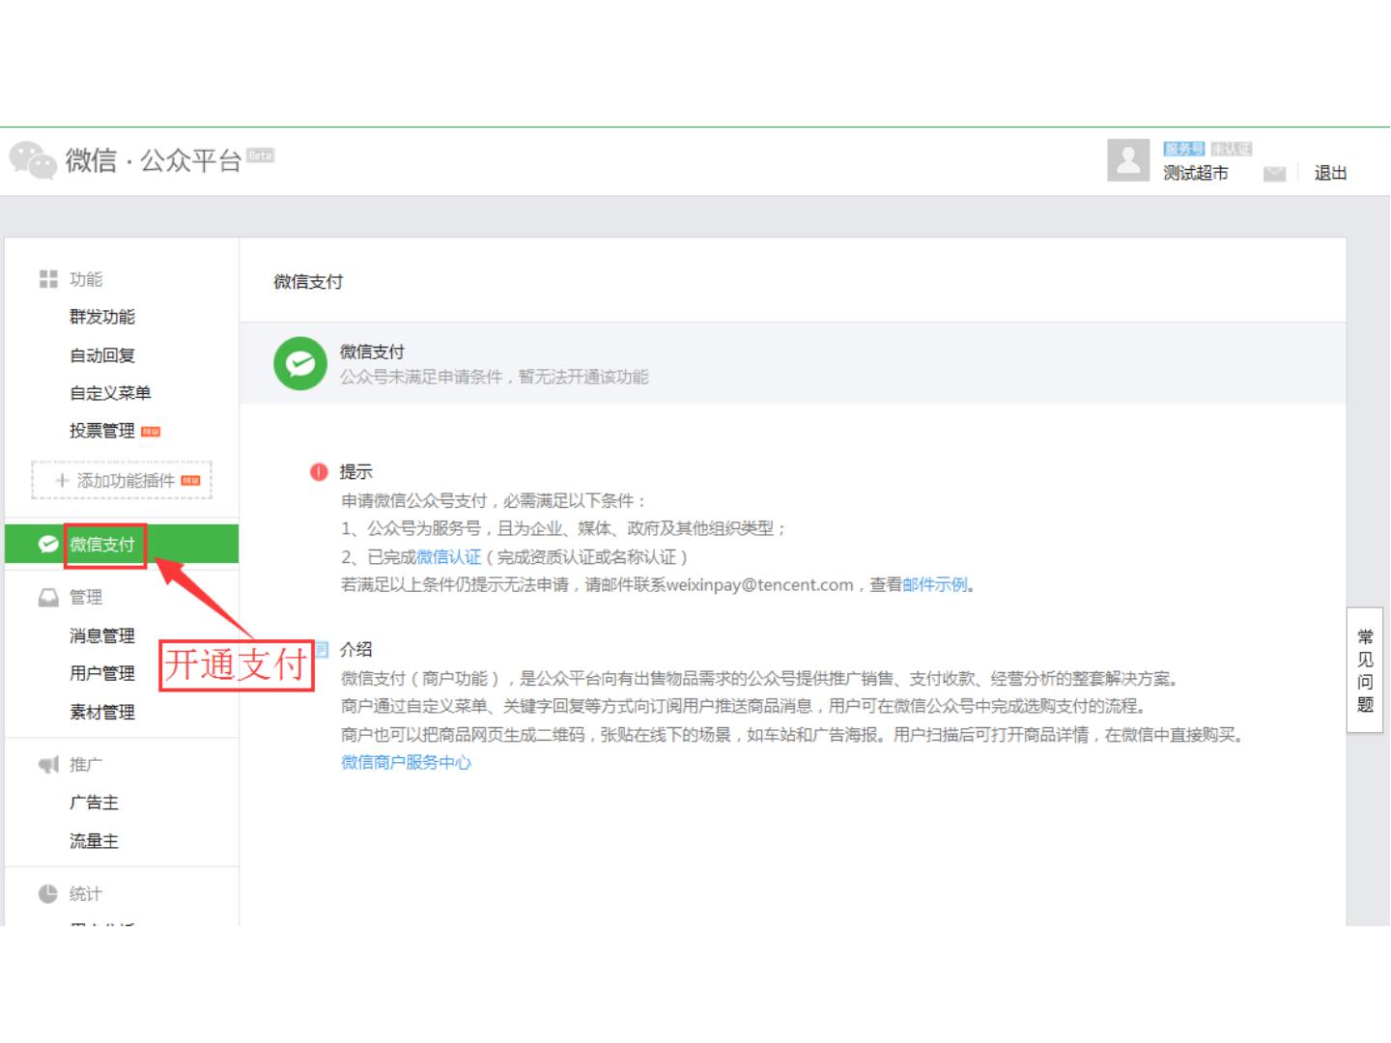This screenshot has width=1391, height=1043.
Task: Click the 测试超市 account name
Action: (x=1196, y=173)
